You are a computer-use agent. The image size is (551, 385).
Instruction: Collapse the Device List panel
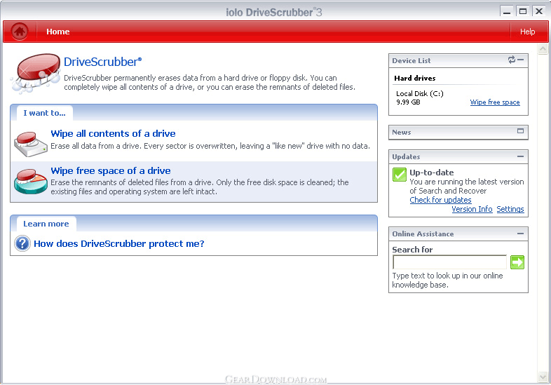pos(521,60)
